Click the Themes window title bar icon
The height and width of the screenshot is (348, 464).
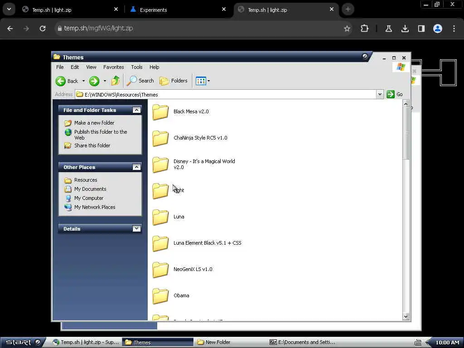coord(57,57)
